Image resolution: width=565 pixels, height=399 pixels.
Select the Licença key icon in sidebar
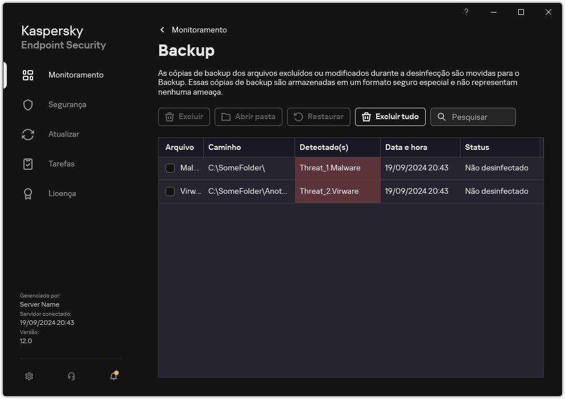[27, 194]
